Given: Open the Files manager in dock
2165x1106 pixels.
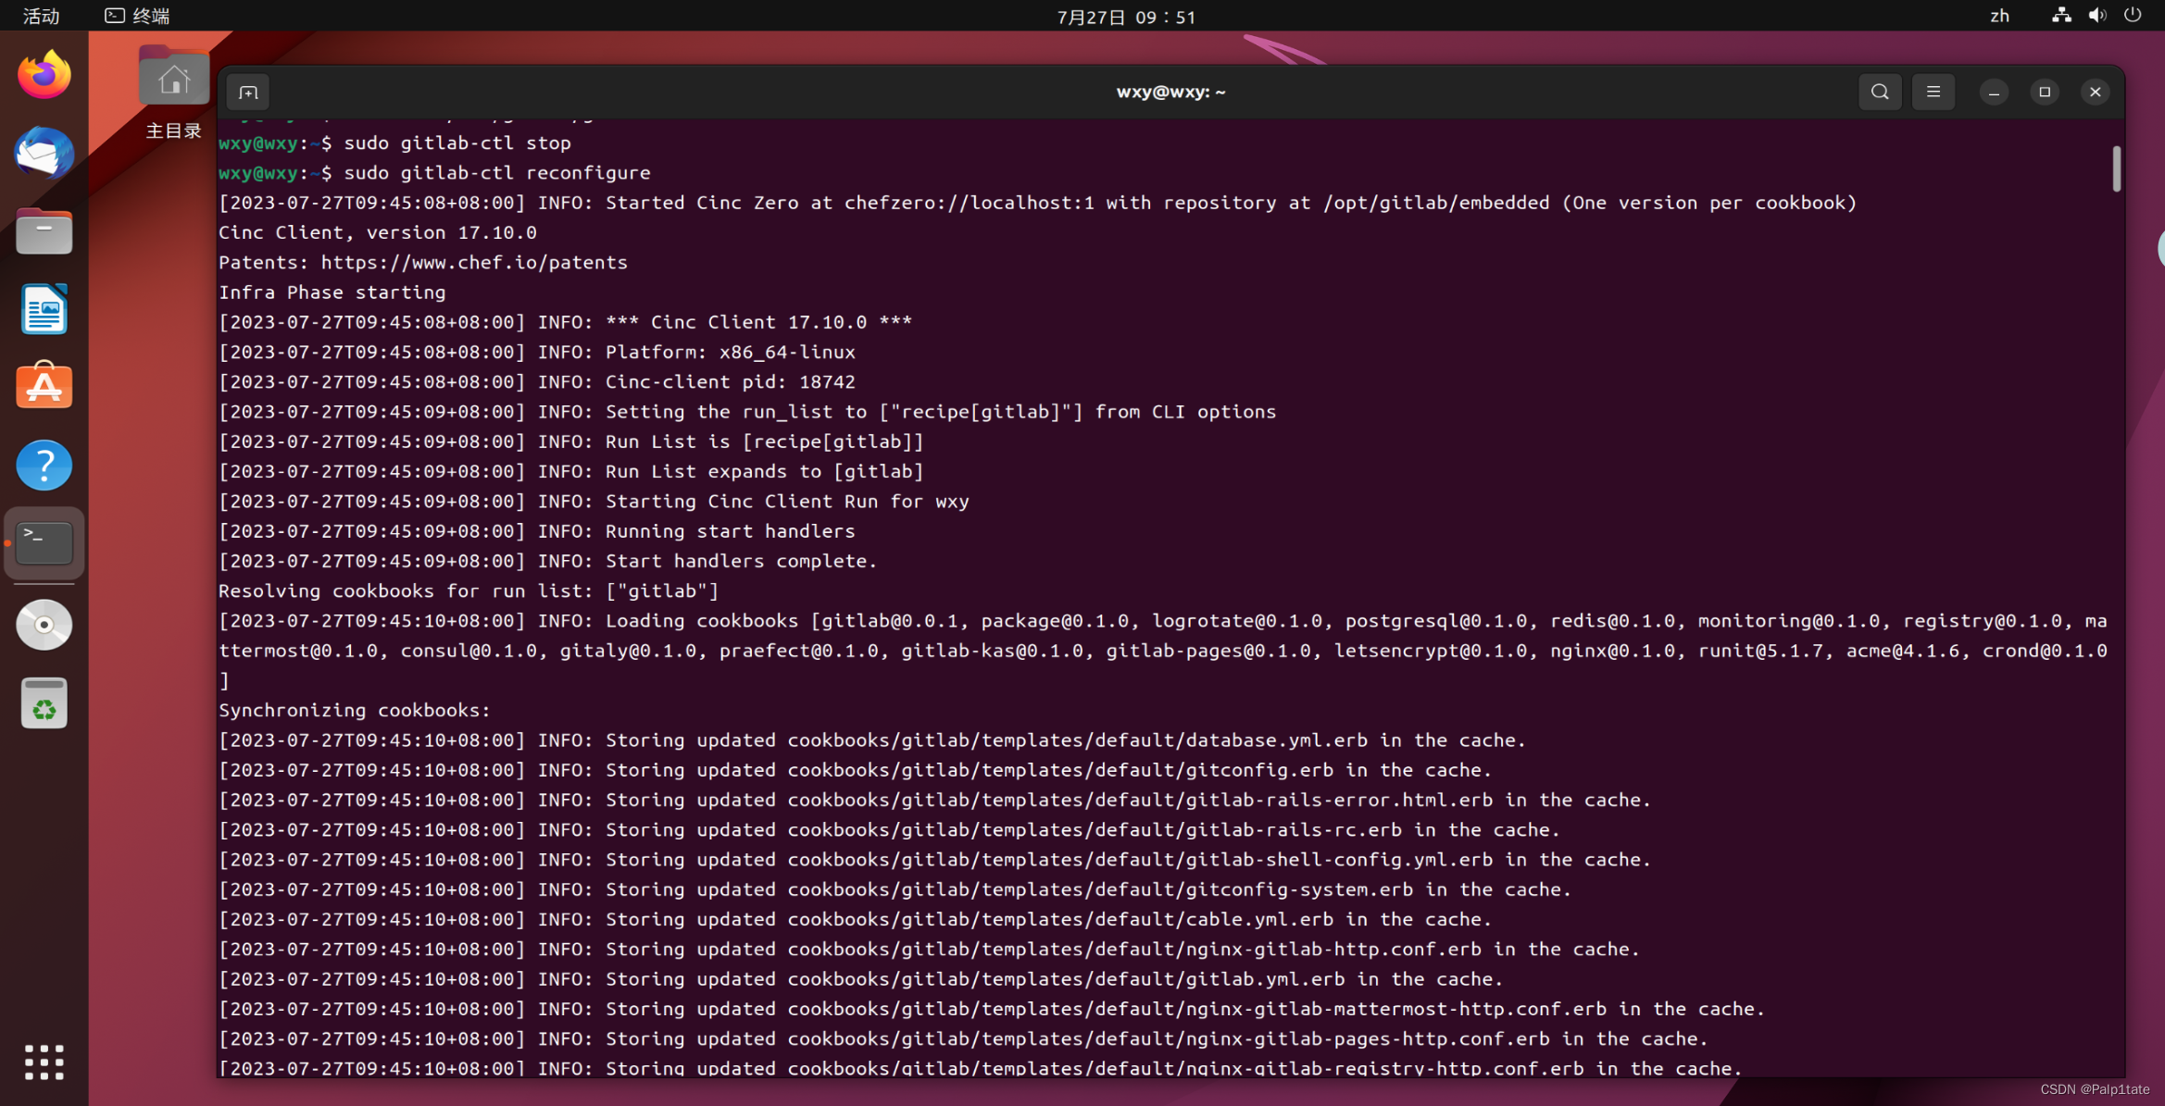Looking at the screenshot, I should click(44, 230).
